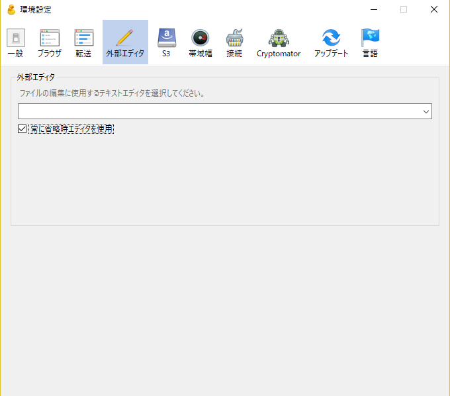Open the 一般 (General) preferences tab

pos(15,42)
